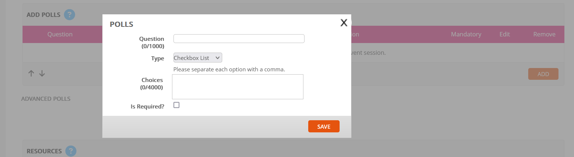This screenshot has height=157, width=574.
Task: Save the poll with the SAVE button
Action: (x=324, y=126)
